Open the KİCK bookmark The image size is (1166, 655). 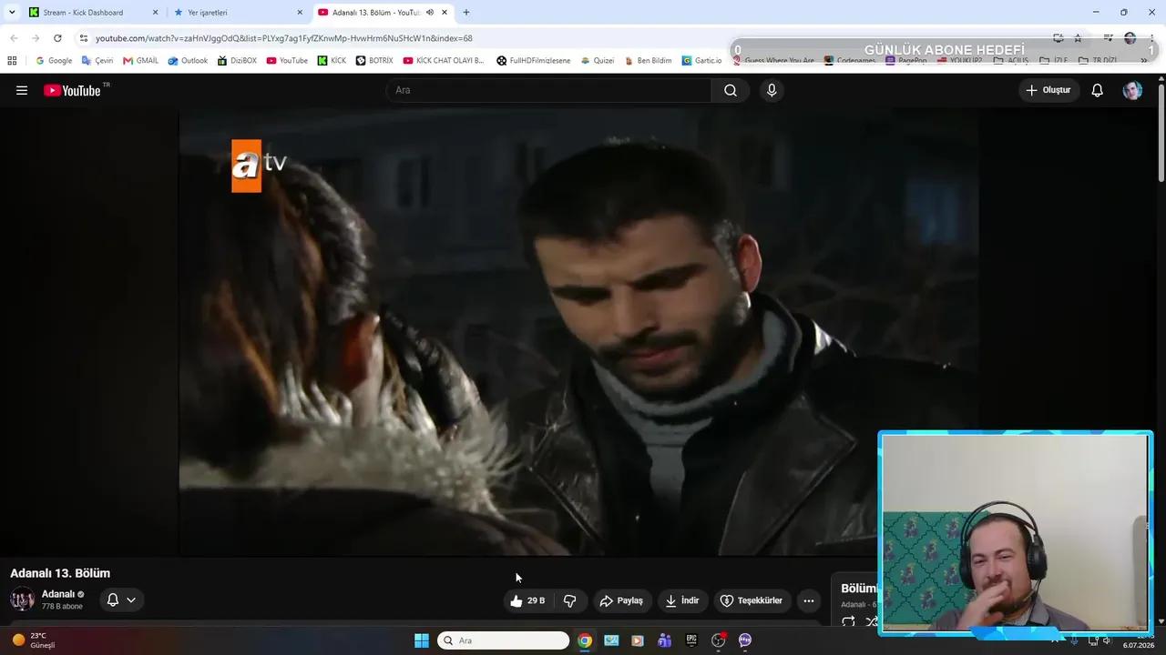click(332, 61)
